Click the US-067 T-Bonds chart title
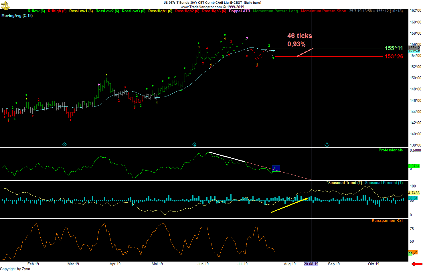 click(x=212, y=3)
